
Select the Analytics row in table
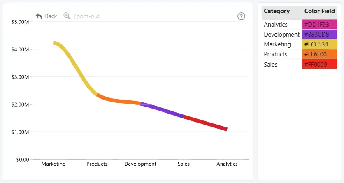pos(300,24)
